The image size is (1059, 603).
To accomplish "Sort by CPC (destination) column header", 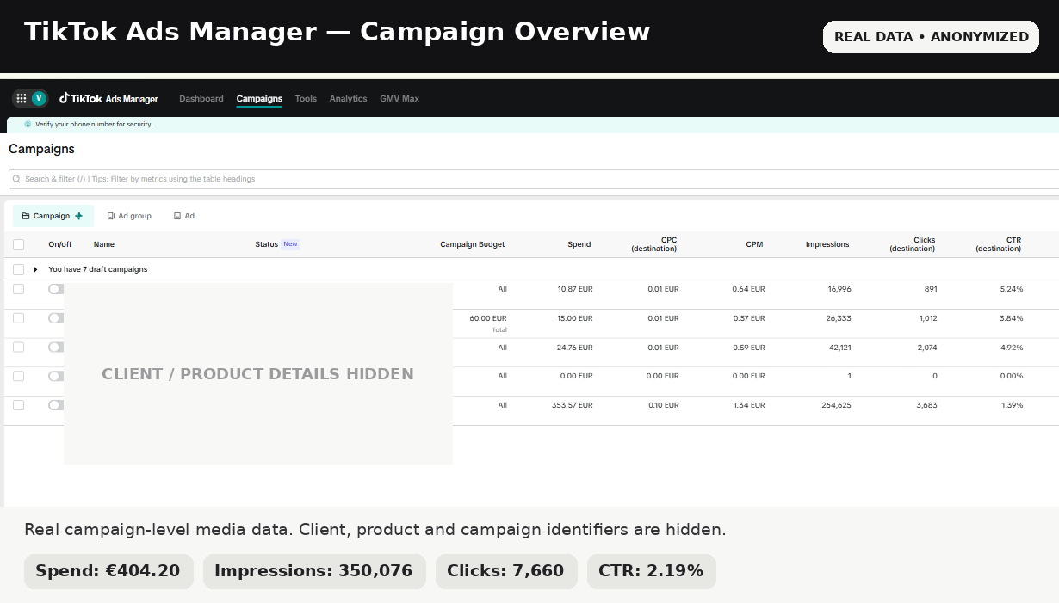I will (654, 244).
